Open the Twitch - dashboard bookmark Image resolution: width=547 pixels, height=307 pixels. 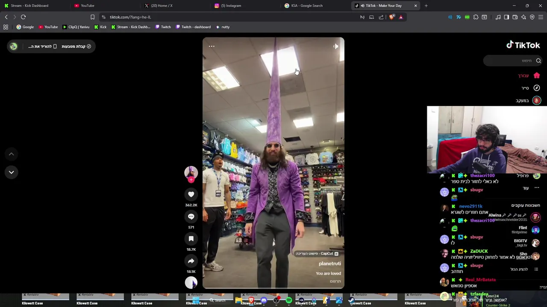[x=193, y=27]
